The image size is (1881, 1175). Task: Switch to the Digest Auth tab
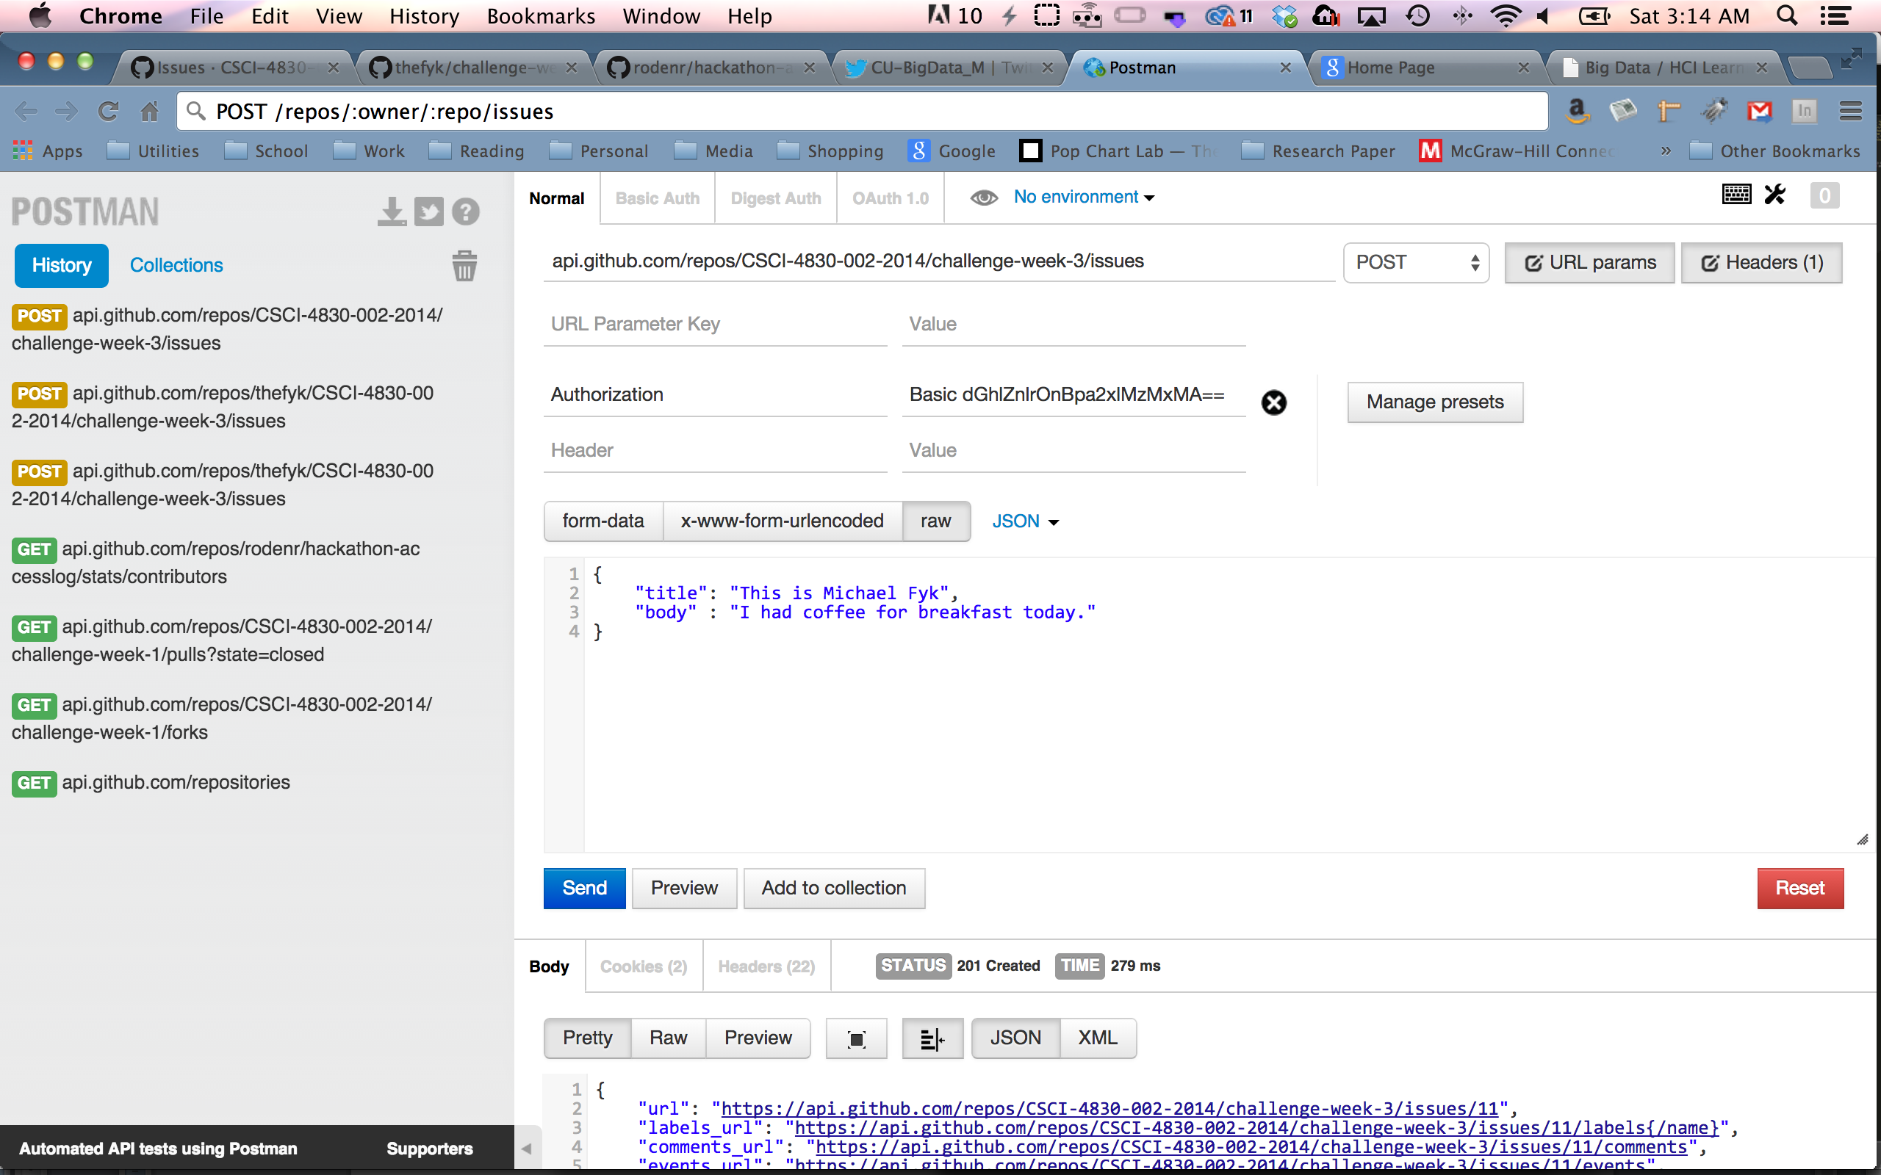(775, 198)
